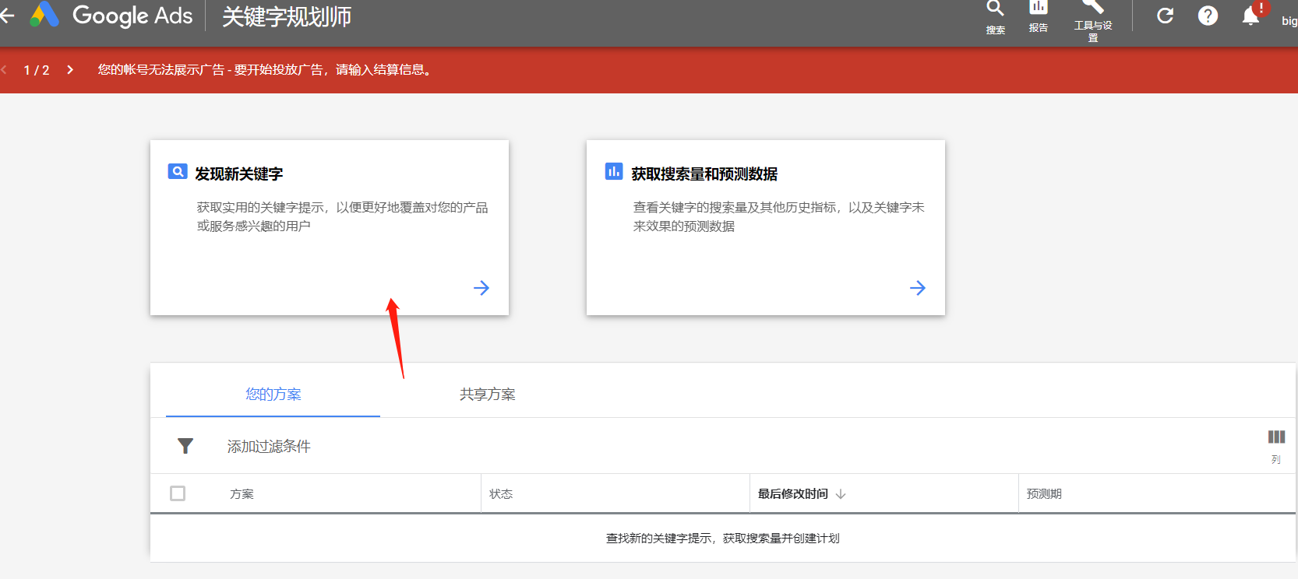Open the reports bar chart icon
The height and width of the screenshot is (579, 1298).
(x=1039, y=7)
